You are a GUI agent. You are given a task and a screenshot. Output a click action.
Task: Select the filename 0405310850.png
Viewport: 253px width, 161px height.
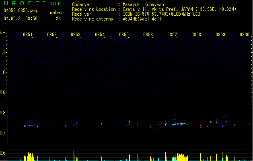click(x=21, y=10)
